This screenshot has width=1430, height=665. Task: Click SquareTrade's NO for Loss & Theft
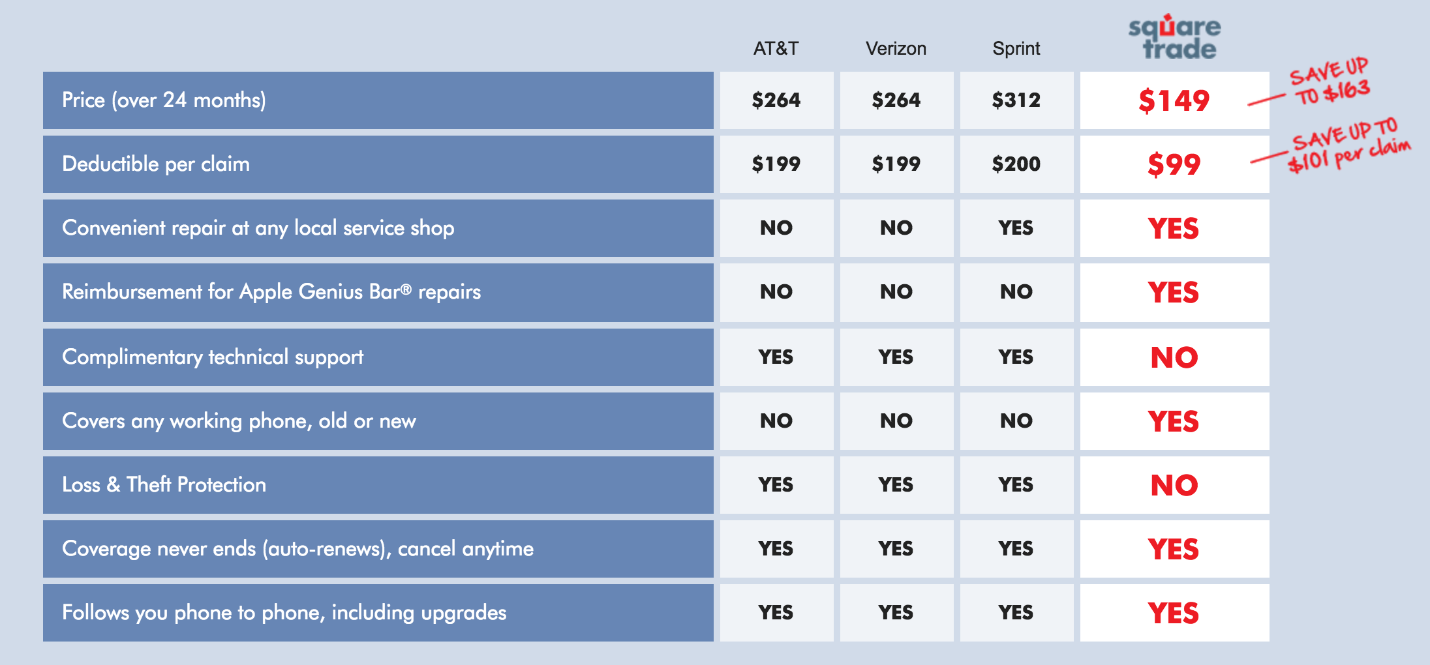click(x=1174, y=485)
